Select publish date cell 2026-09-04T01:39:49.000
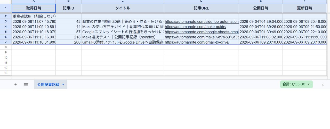This screenshot has width=330, height=129. [x=261, y=32]
